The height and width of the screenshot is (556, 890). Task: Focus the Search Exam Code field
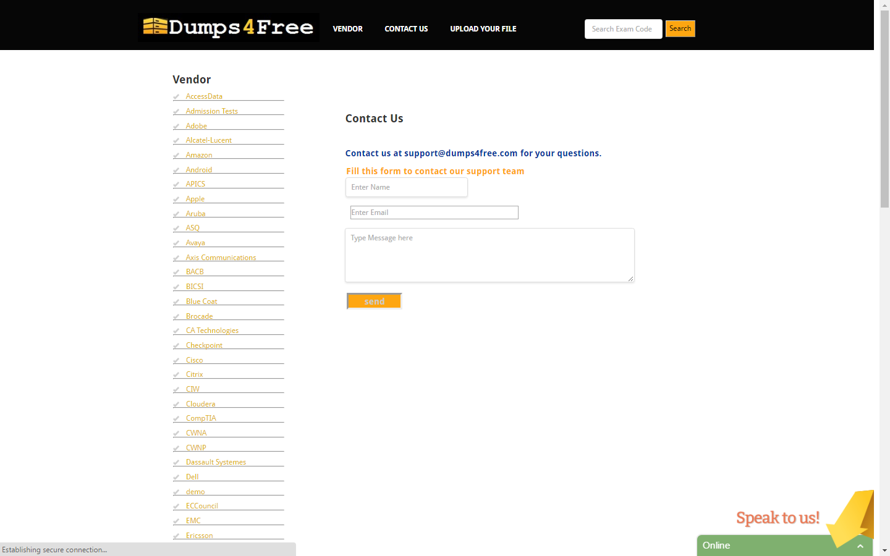coord(623,29)
